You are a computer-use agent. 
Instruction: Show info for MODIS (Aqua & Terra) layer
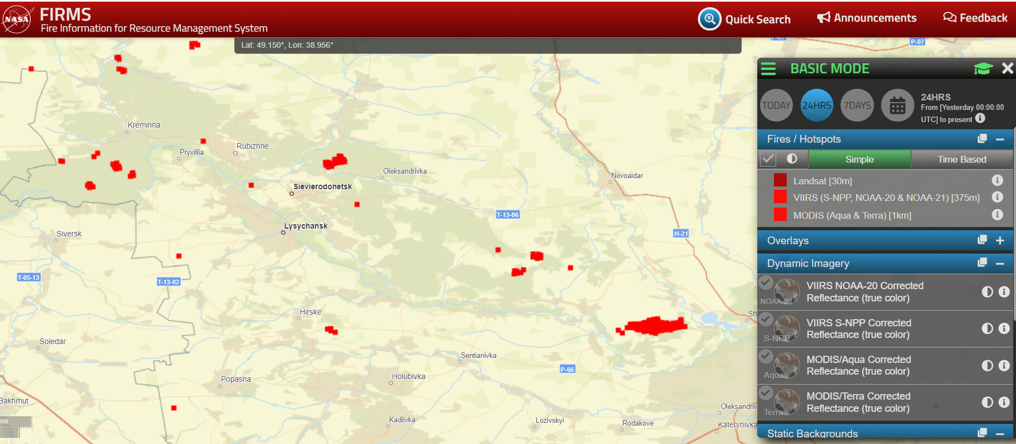(x=997, y=215)
